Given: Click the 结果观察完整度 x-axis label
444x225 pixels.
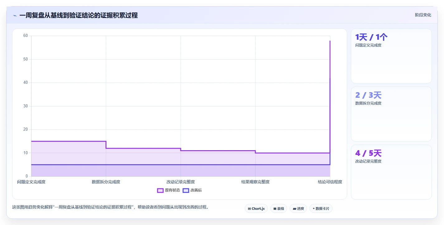Looking at the screenshot, I should click(255, 182).
